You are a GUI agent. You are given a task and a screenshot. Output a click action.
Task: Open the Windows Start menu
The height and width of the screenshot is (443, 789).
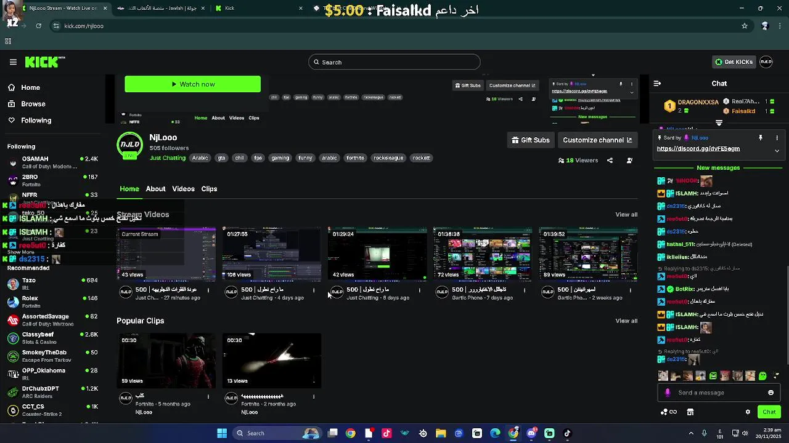pyautogui.click(x=222, y=433)
